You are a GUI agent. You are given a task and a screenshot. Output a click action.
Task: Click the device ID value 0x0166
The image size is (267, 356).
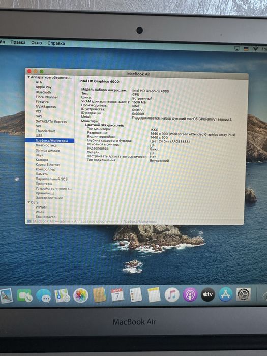tap(138, 110)
